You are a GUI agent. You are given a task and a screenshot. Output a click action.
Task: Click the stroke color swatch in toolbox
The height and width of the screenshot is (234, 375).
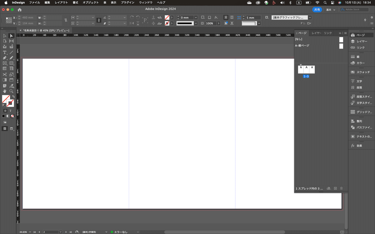(10, 103)
